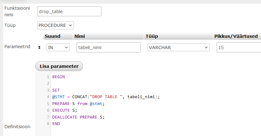Image resolution: width=261 pixels, height=136 pixels.
Task: Click the PREPARE S from @stmt line
Action: tap(78, 103)
